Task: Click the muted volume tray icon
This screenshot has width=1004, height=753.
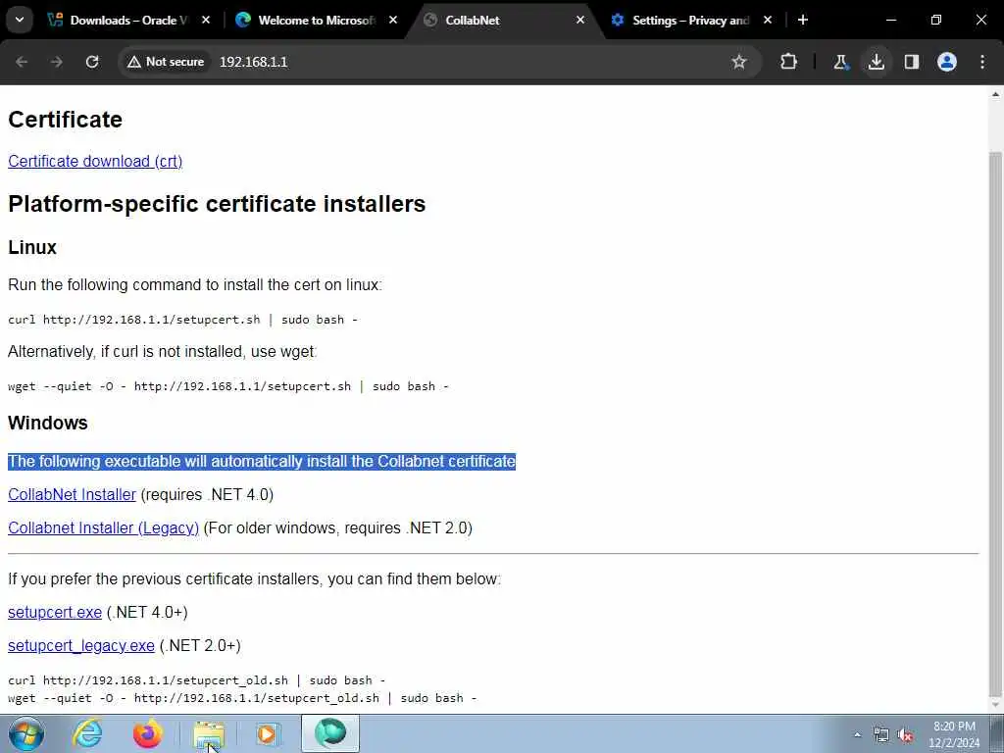Action: [x=905, y=735]
